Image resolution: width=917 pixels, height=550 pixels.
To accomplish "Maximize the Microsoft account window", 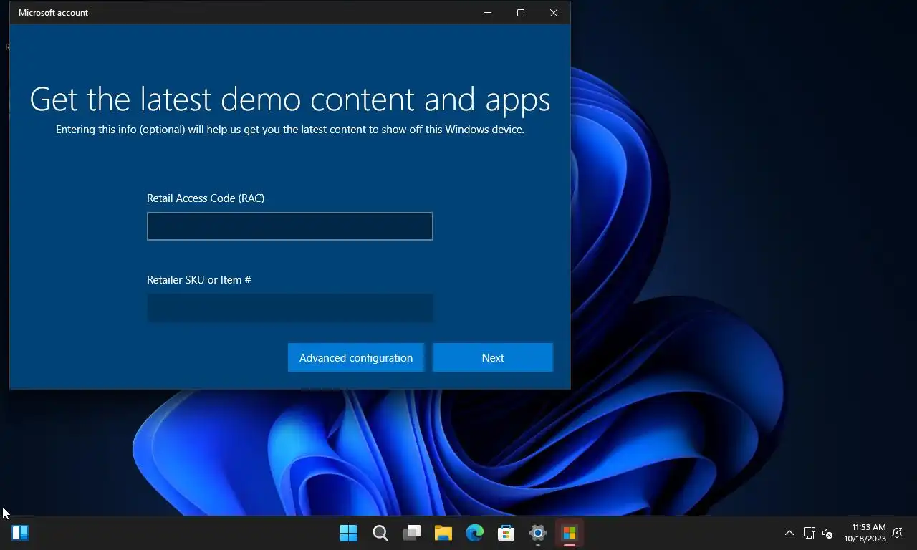I will tap(521, 13).
